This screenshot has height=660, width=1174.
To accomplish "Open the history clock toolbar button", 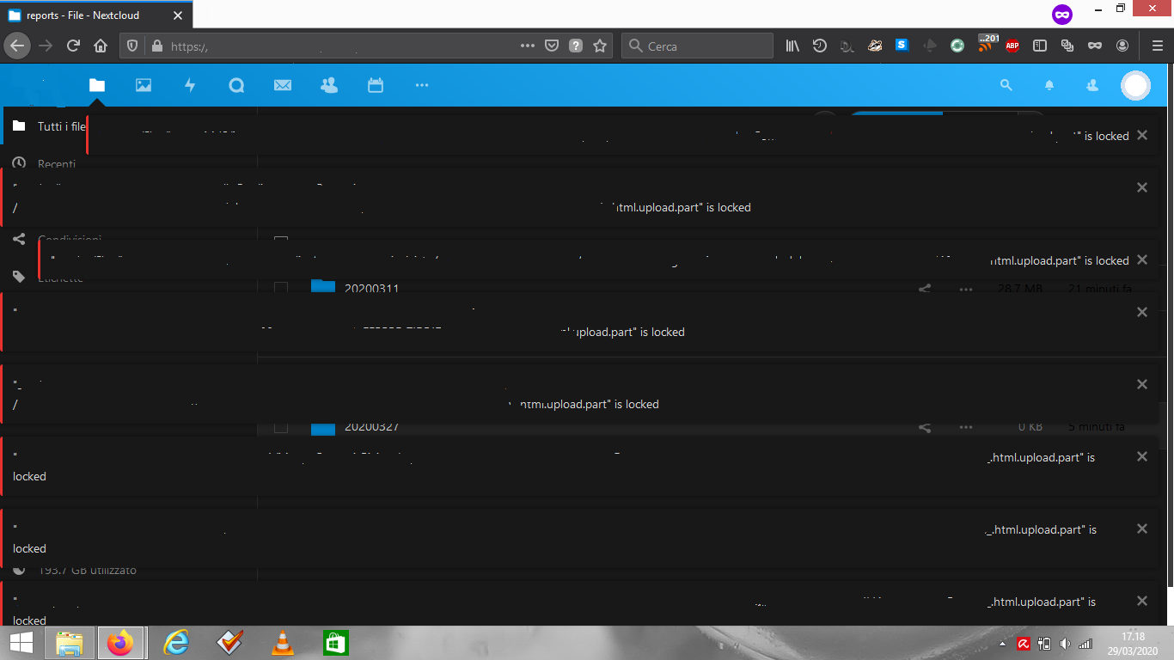I will pos(819,46).
